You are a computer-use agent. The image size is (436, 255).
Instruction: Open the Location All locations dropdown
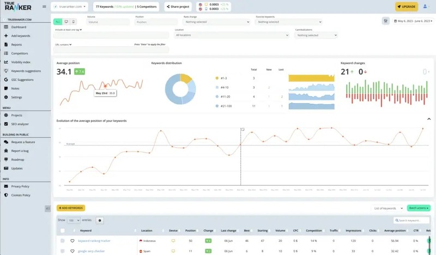point(232,35)
